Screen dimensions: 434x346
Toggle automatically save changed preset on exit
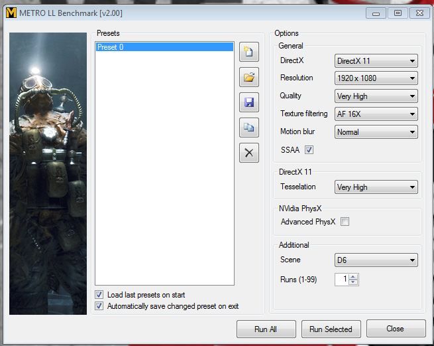[x=99, y=306]
